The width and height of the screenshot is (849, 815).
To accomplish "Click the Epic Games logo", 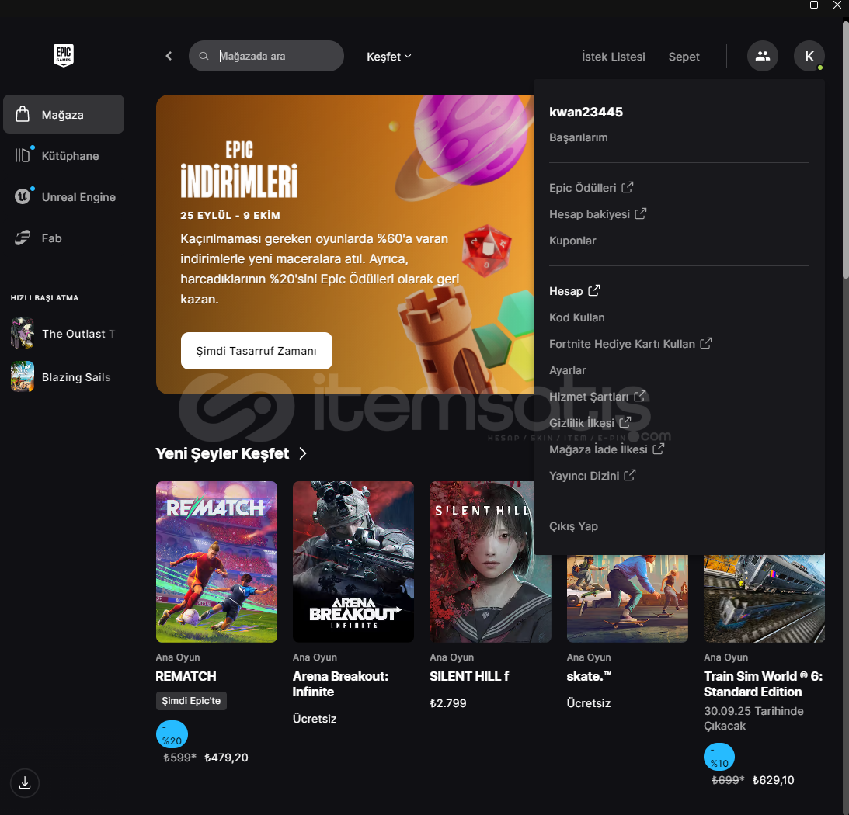I will click(x=64, y=55).
